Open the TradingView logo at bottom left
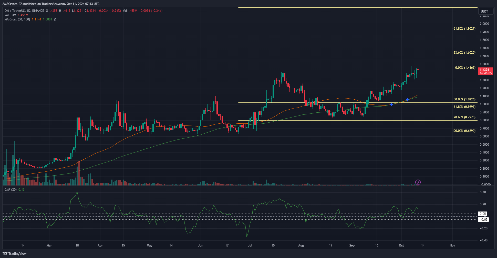The height and width of the screenshot is (258, 497). 15,253
